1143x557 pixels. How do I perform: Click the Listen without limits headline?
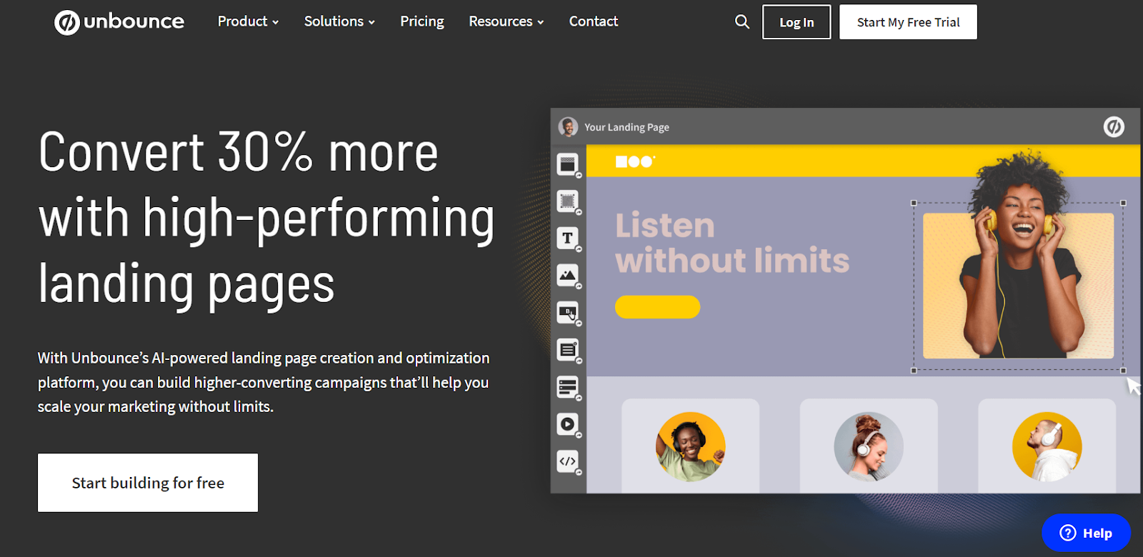732,243
